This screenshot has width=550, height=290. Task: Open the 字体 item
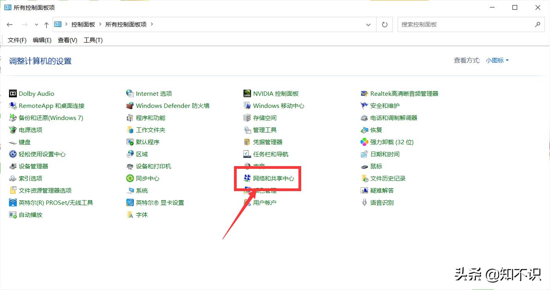[142, 215]
